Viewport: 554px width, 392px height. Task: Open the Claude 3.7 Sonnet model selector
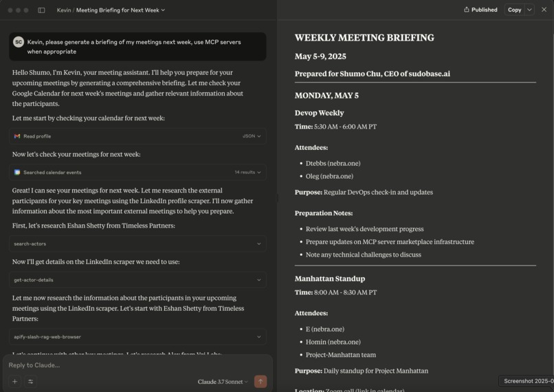point(223,382)
